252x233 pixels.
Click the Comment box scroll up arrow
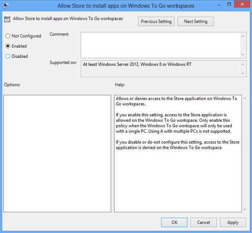pyautogui.click(x=243, y=36)
